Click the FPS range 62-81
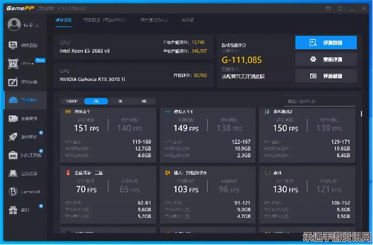373x245 pixels. (144, 203)
